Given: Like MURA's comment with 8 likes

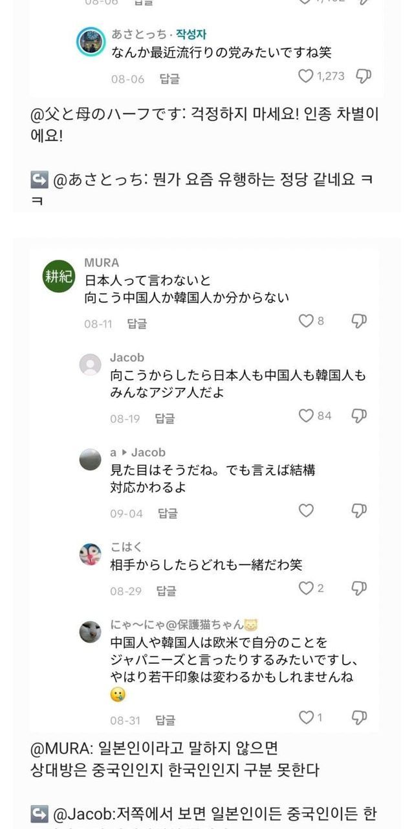Looking at the screenshot, I should (306, 321).
